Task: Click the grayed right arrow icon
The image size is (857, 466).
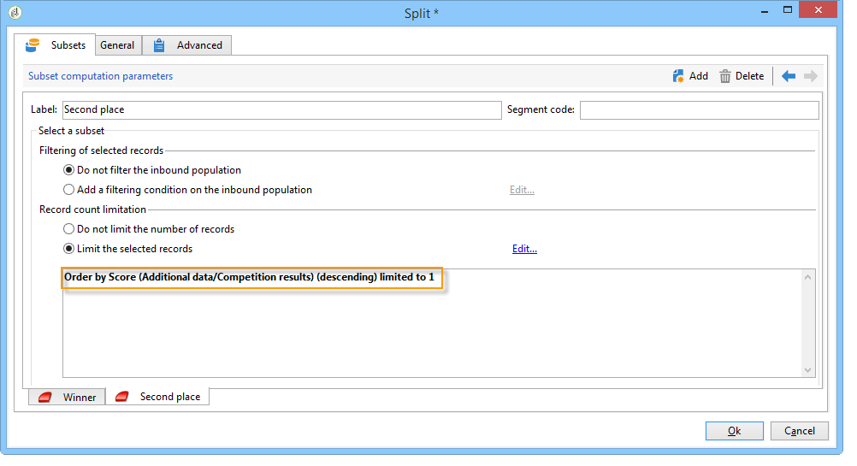Action: tap(811, 76)
